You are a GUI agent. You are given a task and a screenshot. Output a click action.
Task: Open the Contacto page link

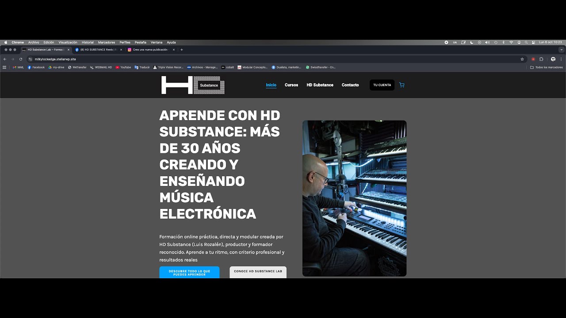pyautogui.click(x=350, y=85)
